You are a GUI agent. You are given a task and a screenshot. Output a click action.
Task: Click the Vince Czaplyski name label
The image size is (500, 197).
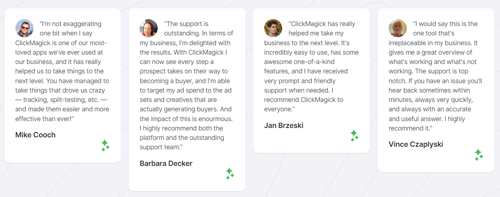pos(416,144)
